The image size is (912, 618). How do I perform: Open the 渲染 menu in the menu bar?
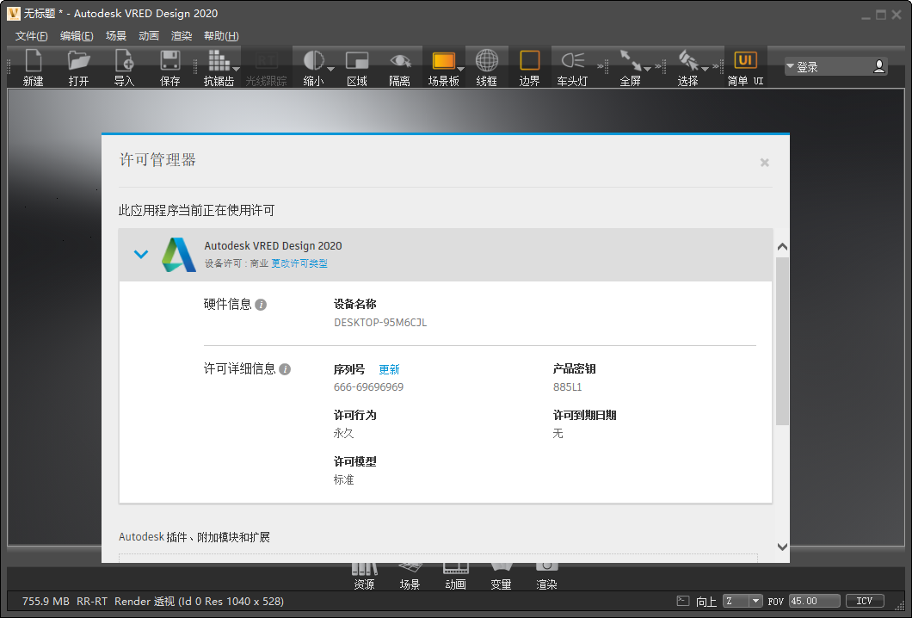[x=182, y=36]
